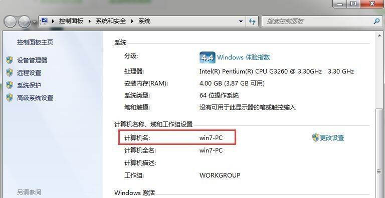Screen dimensions: 385x198
Task: Click the Windows 激活 section heading
Action: (134, 192)
